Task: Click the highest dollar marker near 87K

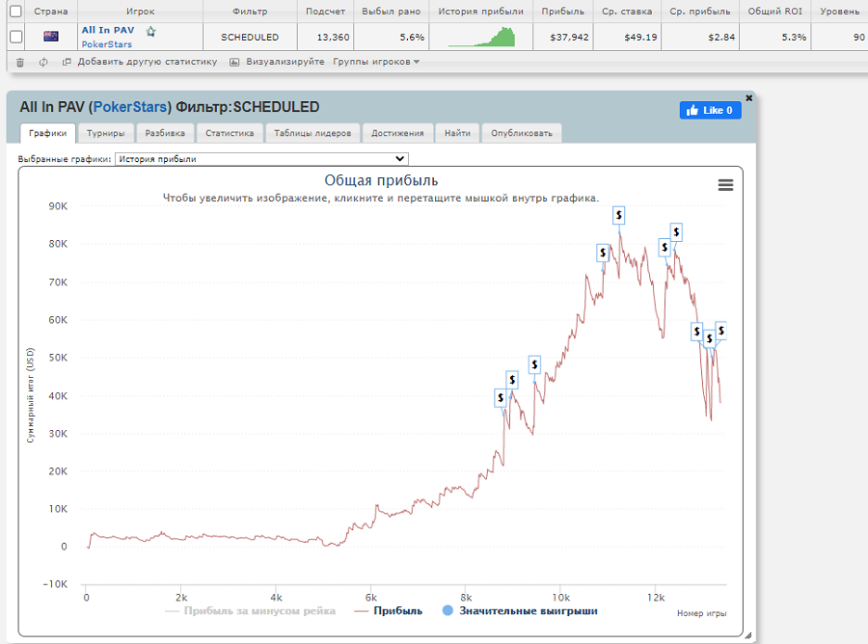Action: 619,215
